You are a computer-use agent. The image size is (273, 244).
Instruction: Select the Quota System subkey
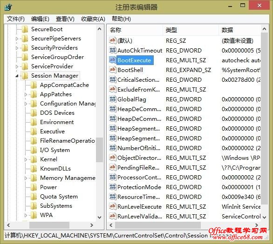tap(59, 197)
